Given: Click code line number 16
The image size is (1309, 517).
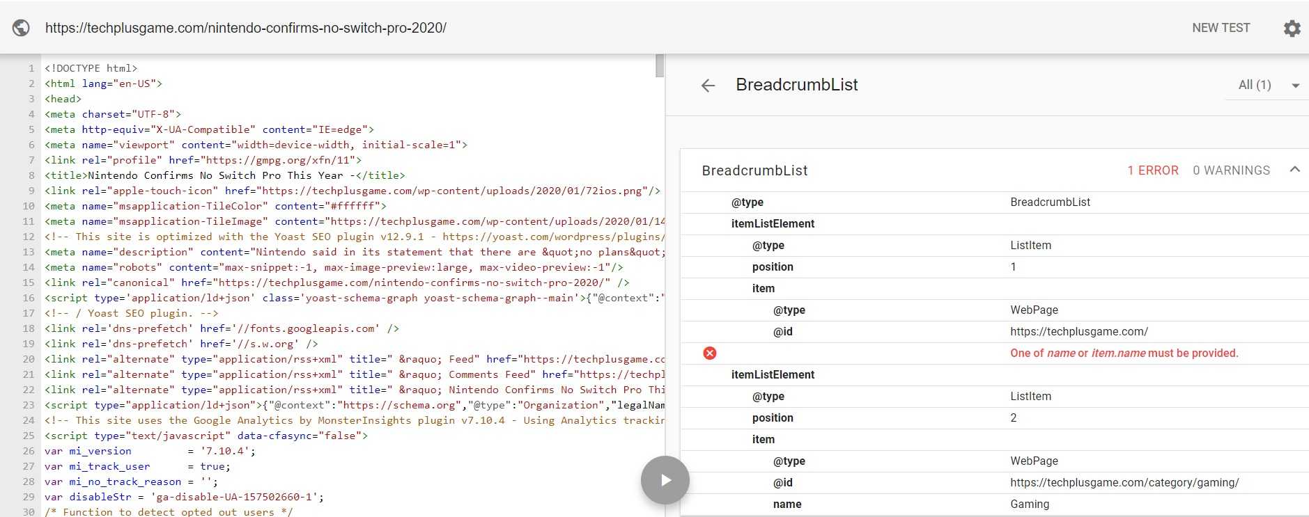Looking at the screenshot, I should click(x=29, y=298).
